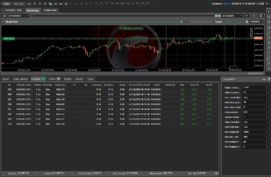Click the account info text at top right
This screenshot has width=271, height=177.
tap(238, 4)
